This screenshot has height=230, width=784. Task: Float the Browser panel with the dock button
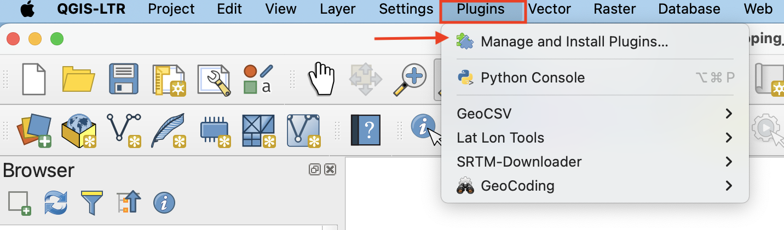(x=315, y=169)
